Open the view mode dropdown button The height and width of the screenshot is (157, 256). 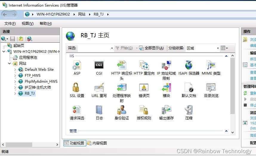[224, 48]
